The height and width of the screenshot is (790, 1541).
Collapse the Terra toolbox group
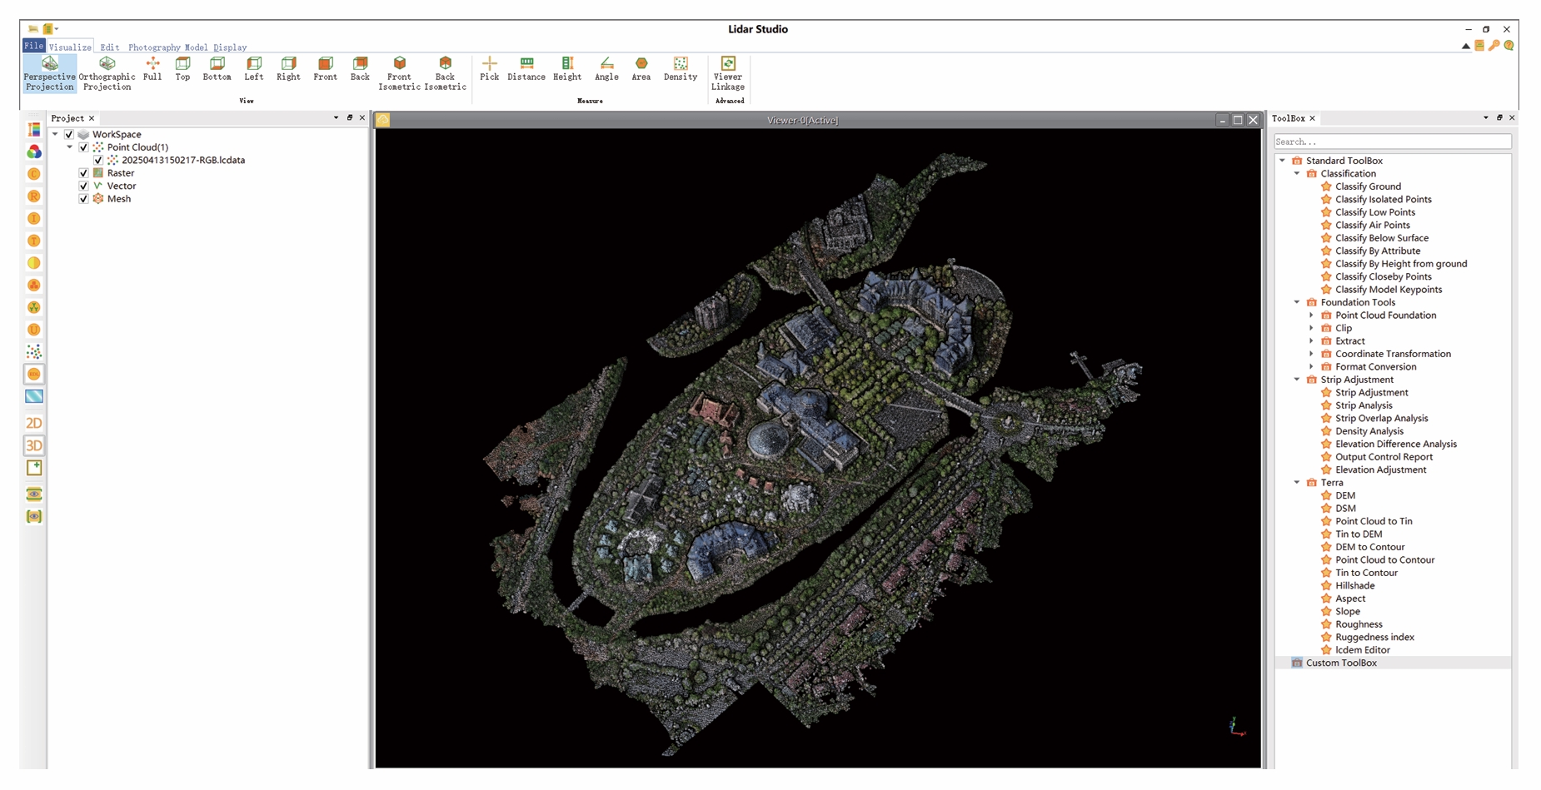tap(1297, 483)
